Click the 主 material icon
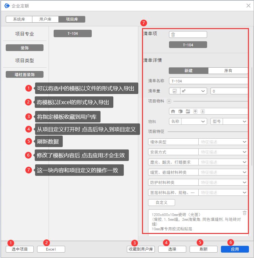 click(203, 111)
